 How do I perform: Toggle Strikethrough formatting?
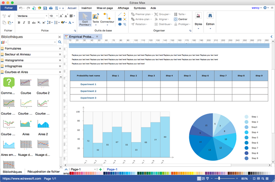click(x=34, y=22)
